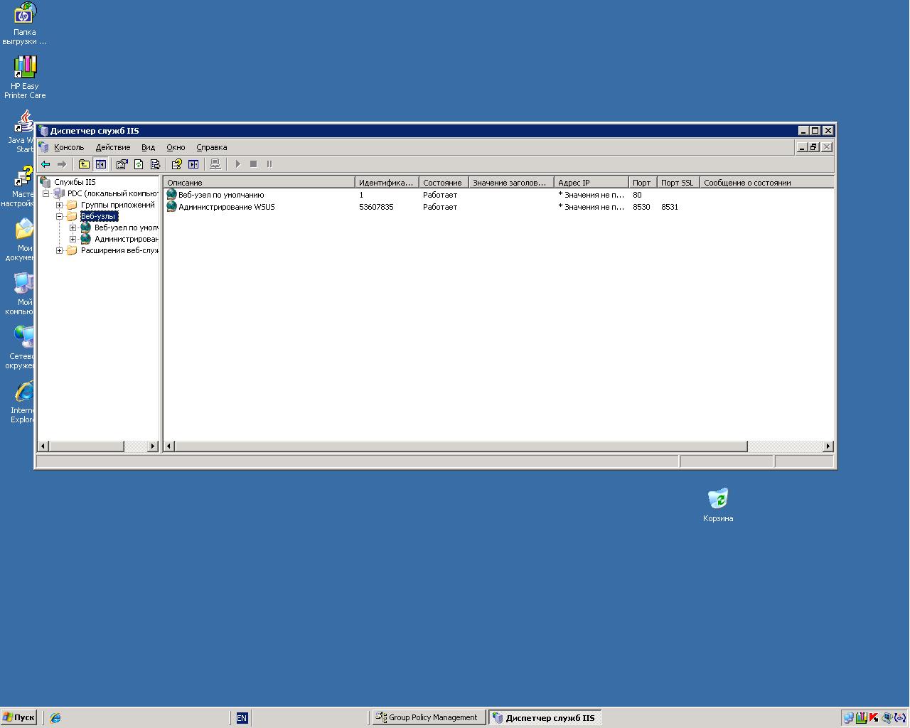Viewport: 910px width, 728px height.
Task: Expand Расширения веб-служб node
Action: (60, 250)
